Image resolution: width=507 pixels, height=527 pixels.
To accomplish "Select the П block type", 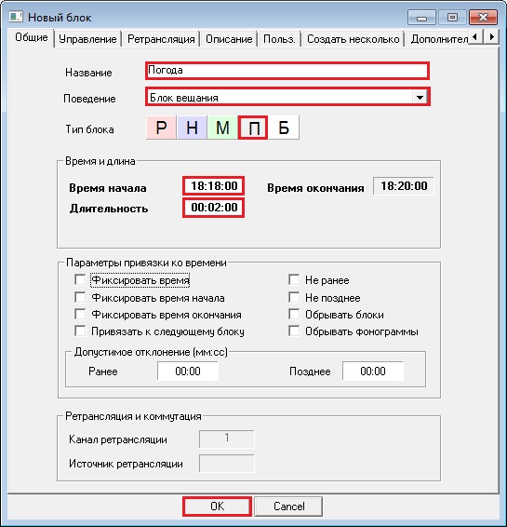I will point(253,128).
